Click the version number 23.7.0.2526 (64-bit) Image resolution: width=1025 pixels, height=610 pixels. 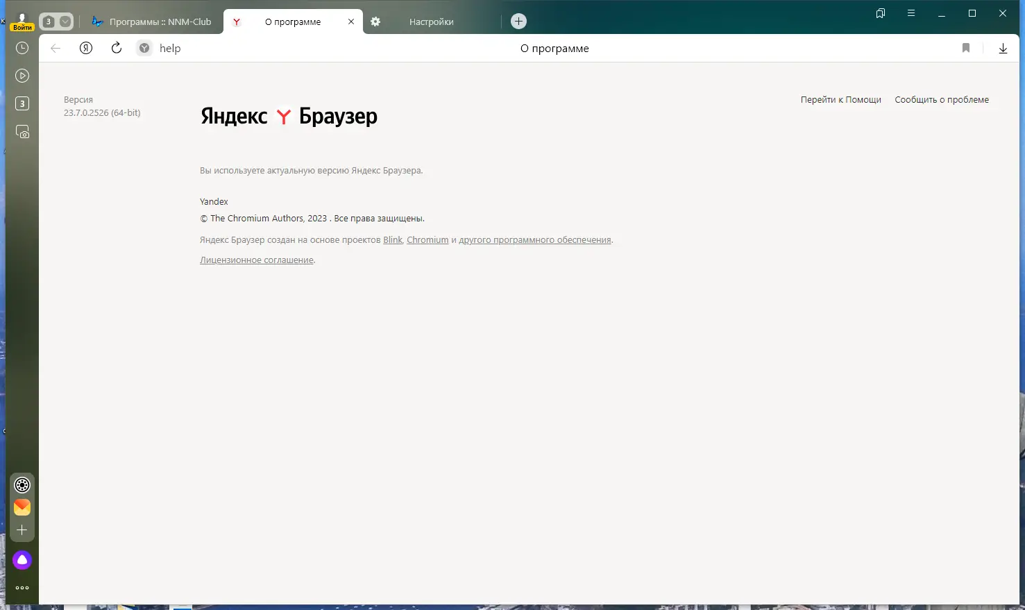point(102,113)
